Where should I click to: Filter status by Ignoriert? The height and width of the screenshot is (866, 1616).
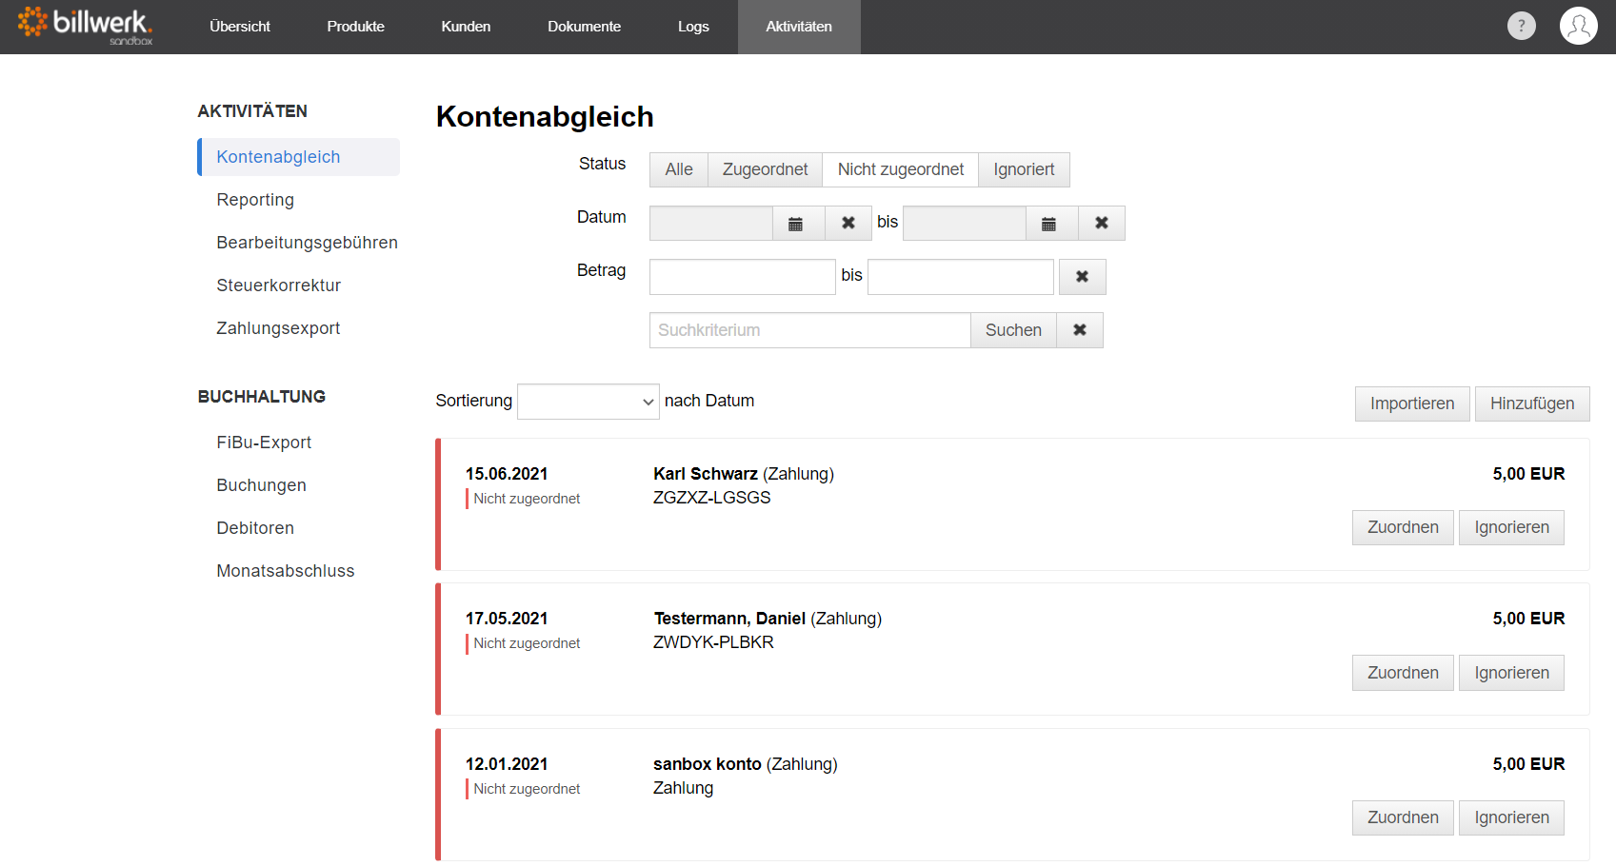(x=1024, y=169)
